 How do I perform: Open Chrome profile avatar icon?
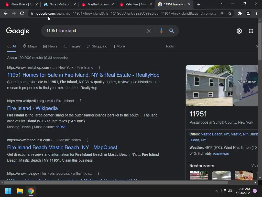[x=248, y=13]
